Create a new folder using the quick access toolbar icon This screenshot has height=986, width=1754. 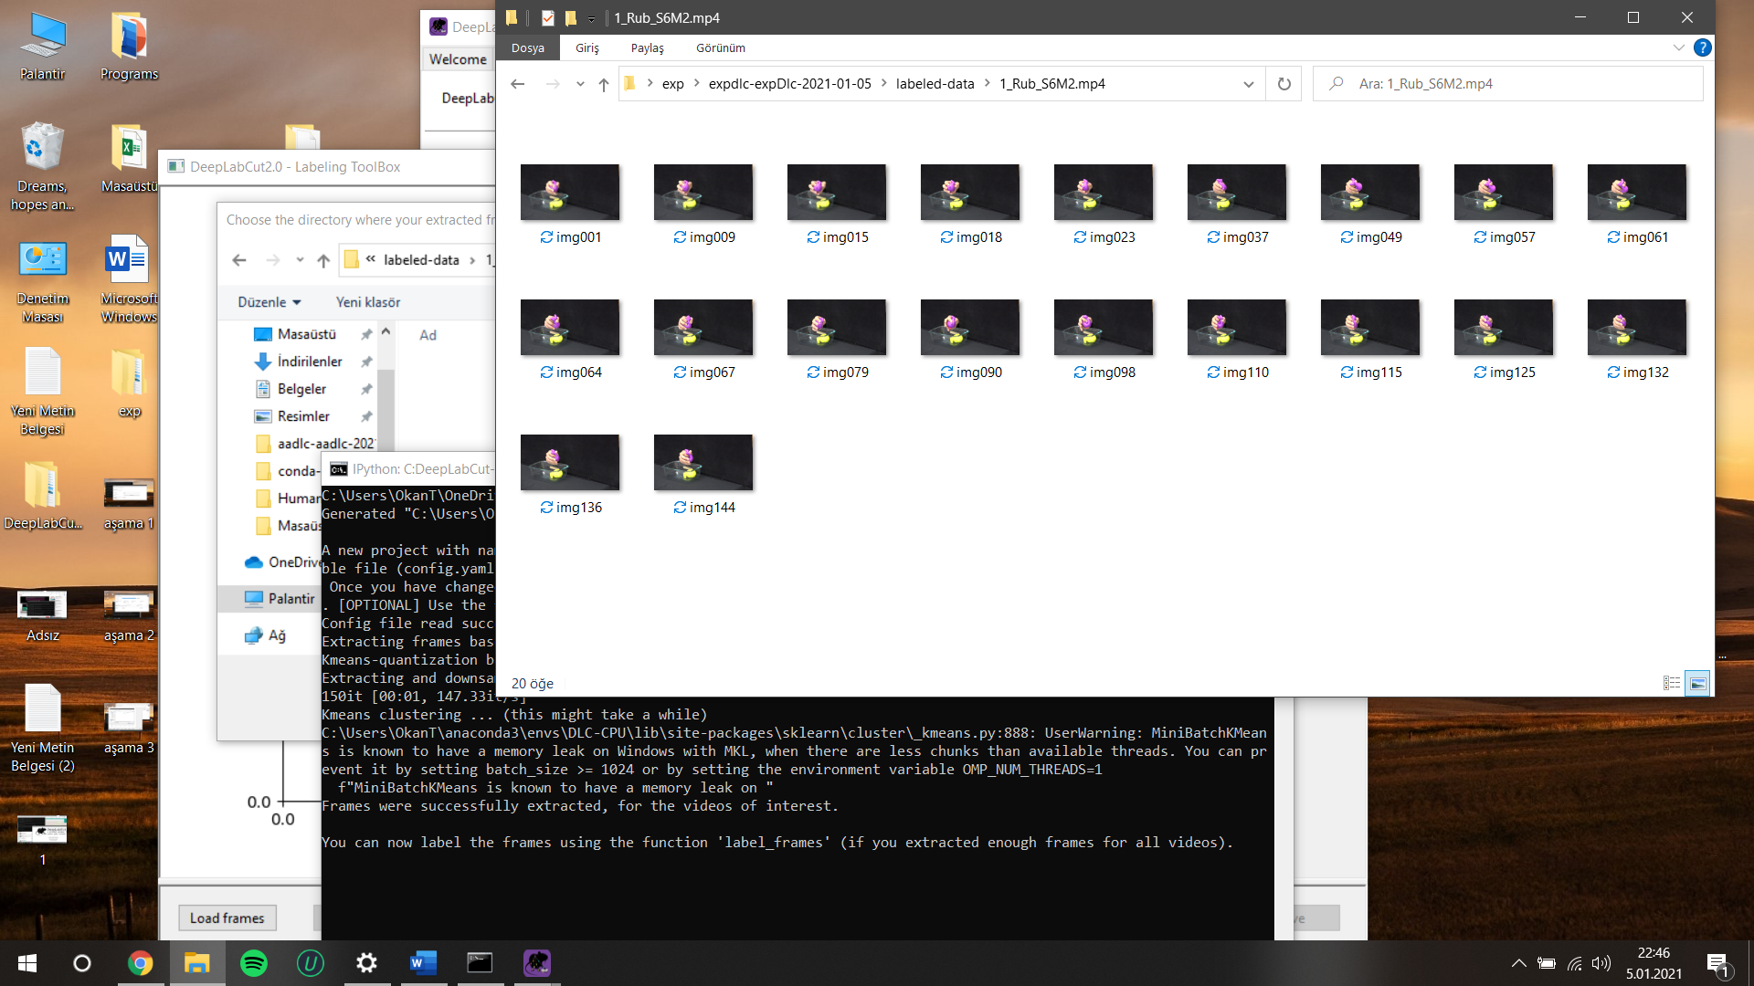click(x=570, y=17)
